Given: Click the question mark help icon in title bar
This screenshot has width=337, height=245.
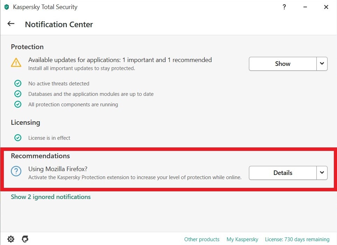Looking at the screenshot, I should (284, 7).
